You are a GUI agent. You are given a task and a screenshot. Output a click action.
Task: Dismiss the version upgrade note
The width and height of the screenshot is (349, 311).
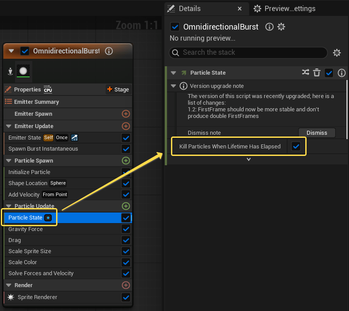317,133
